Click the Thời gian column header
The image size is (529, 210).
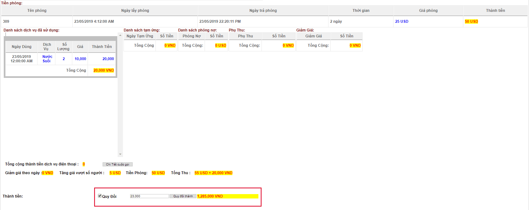pos(361,11)
